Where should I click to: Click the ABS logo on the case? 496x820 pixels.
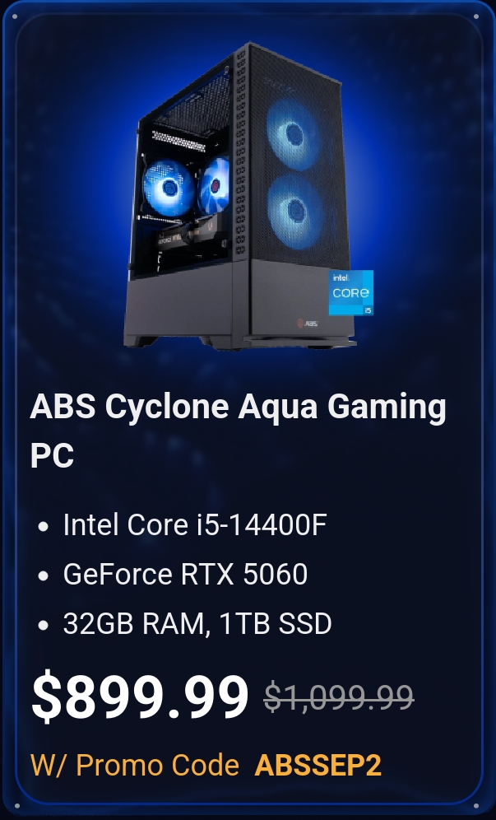coord(308,324)
